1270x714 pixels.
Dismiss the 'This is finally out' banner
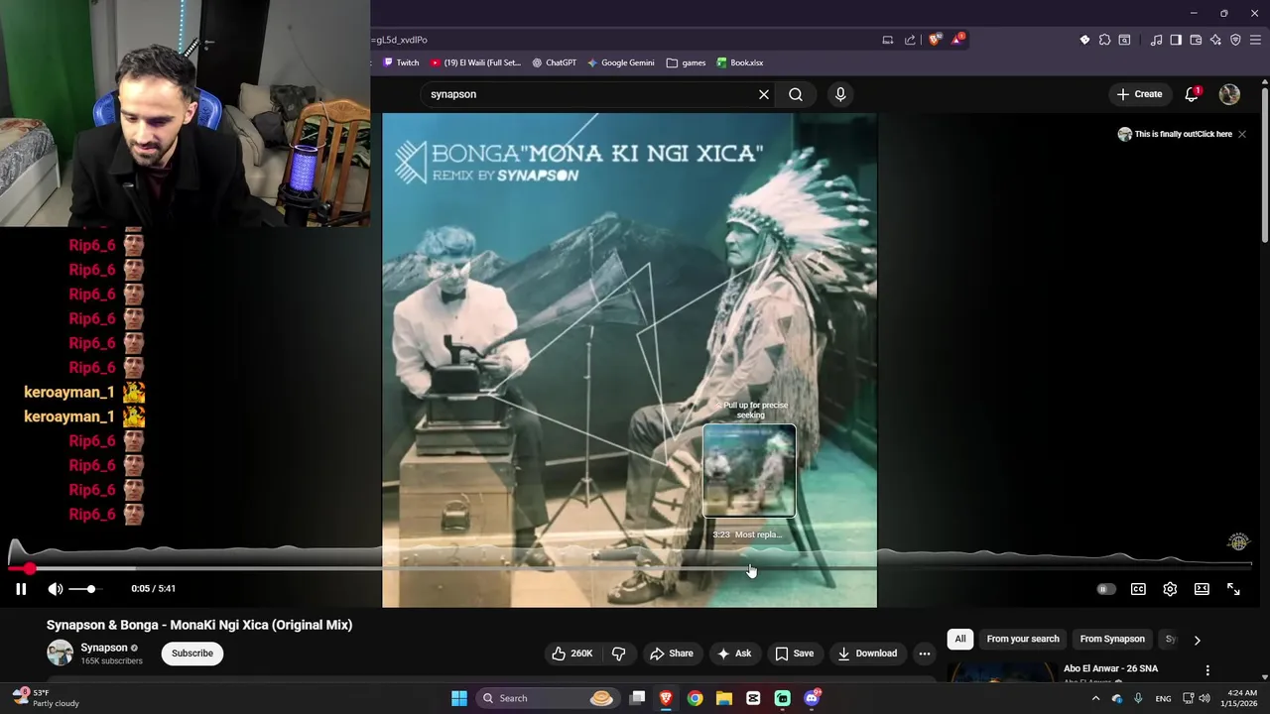coord(1241,134)
